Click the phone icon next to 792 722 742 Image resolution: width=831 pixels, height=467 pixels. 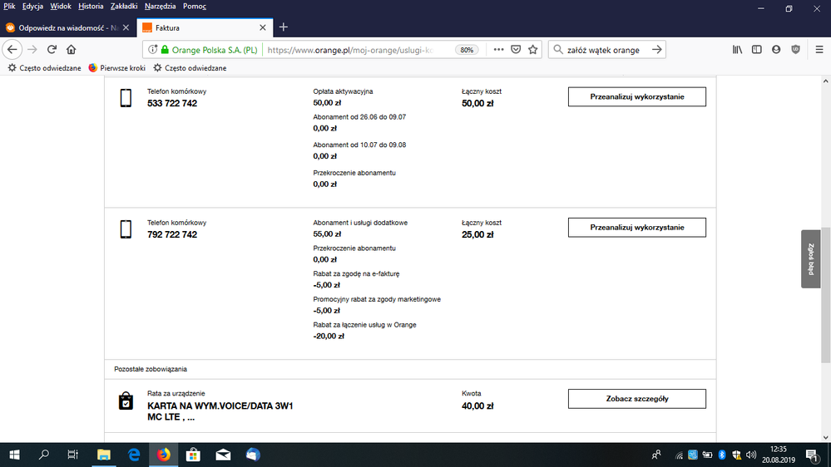tap(126, 229)
